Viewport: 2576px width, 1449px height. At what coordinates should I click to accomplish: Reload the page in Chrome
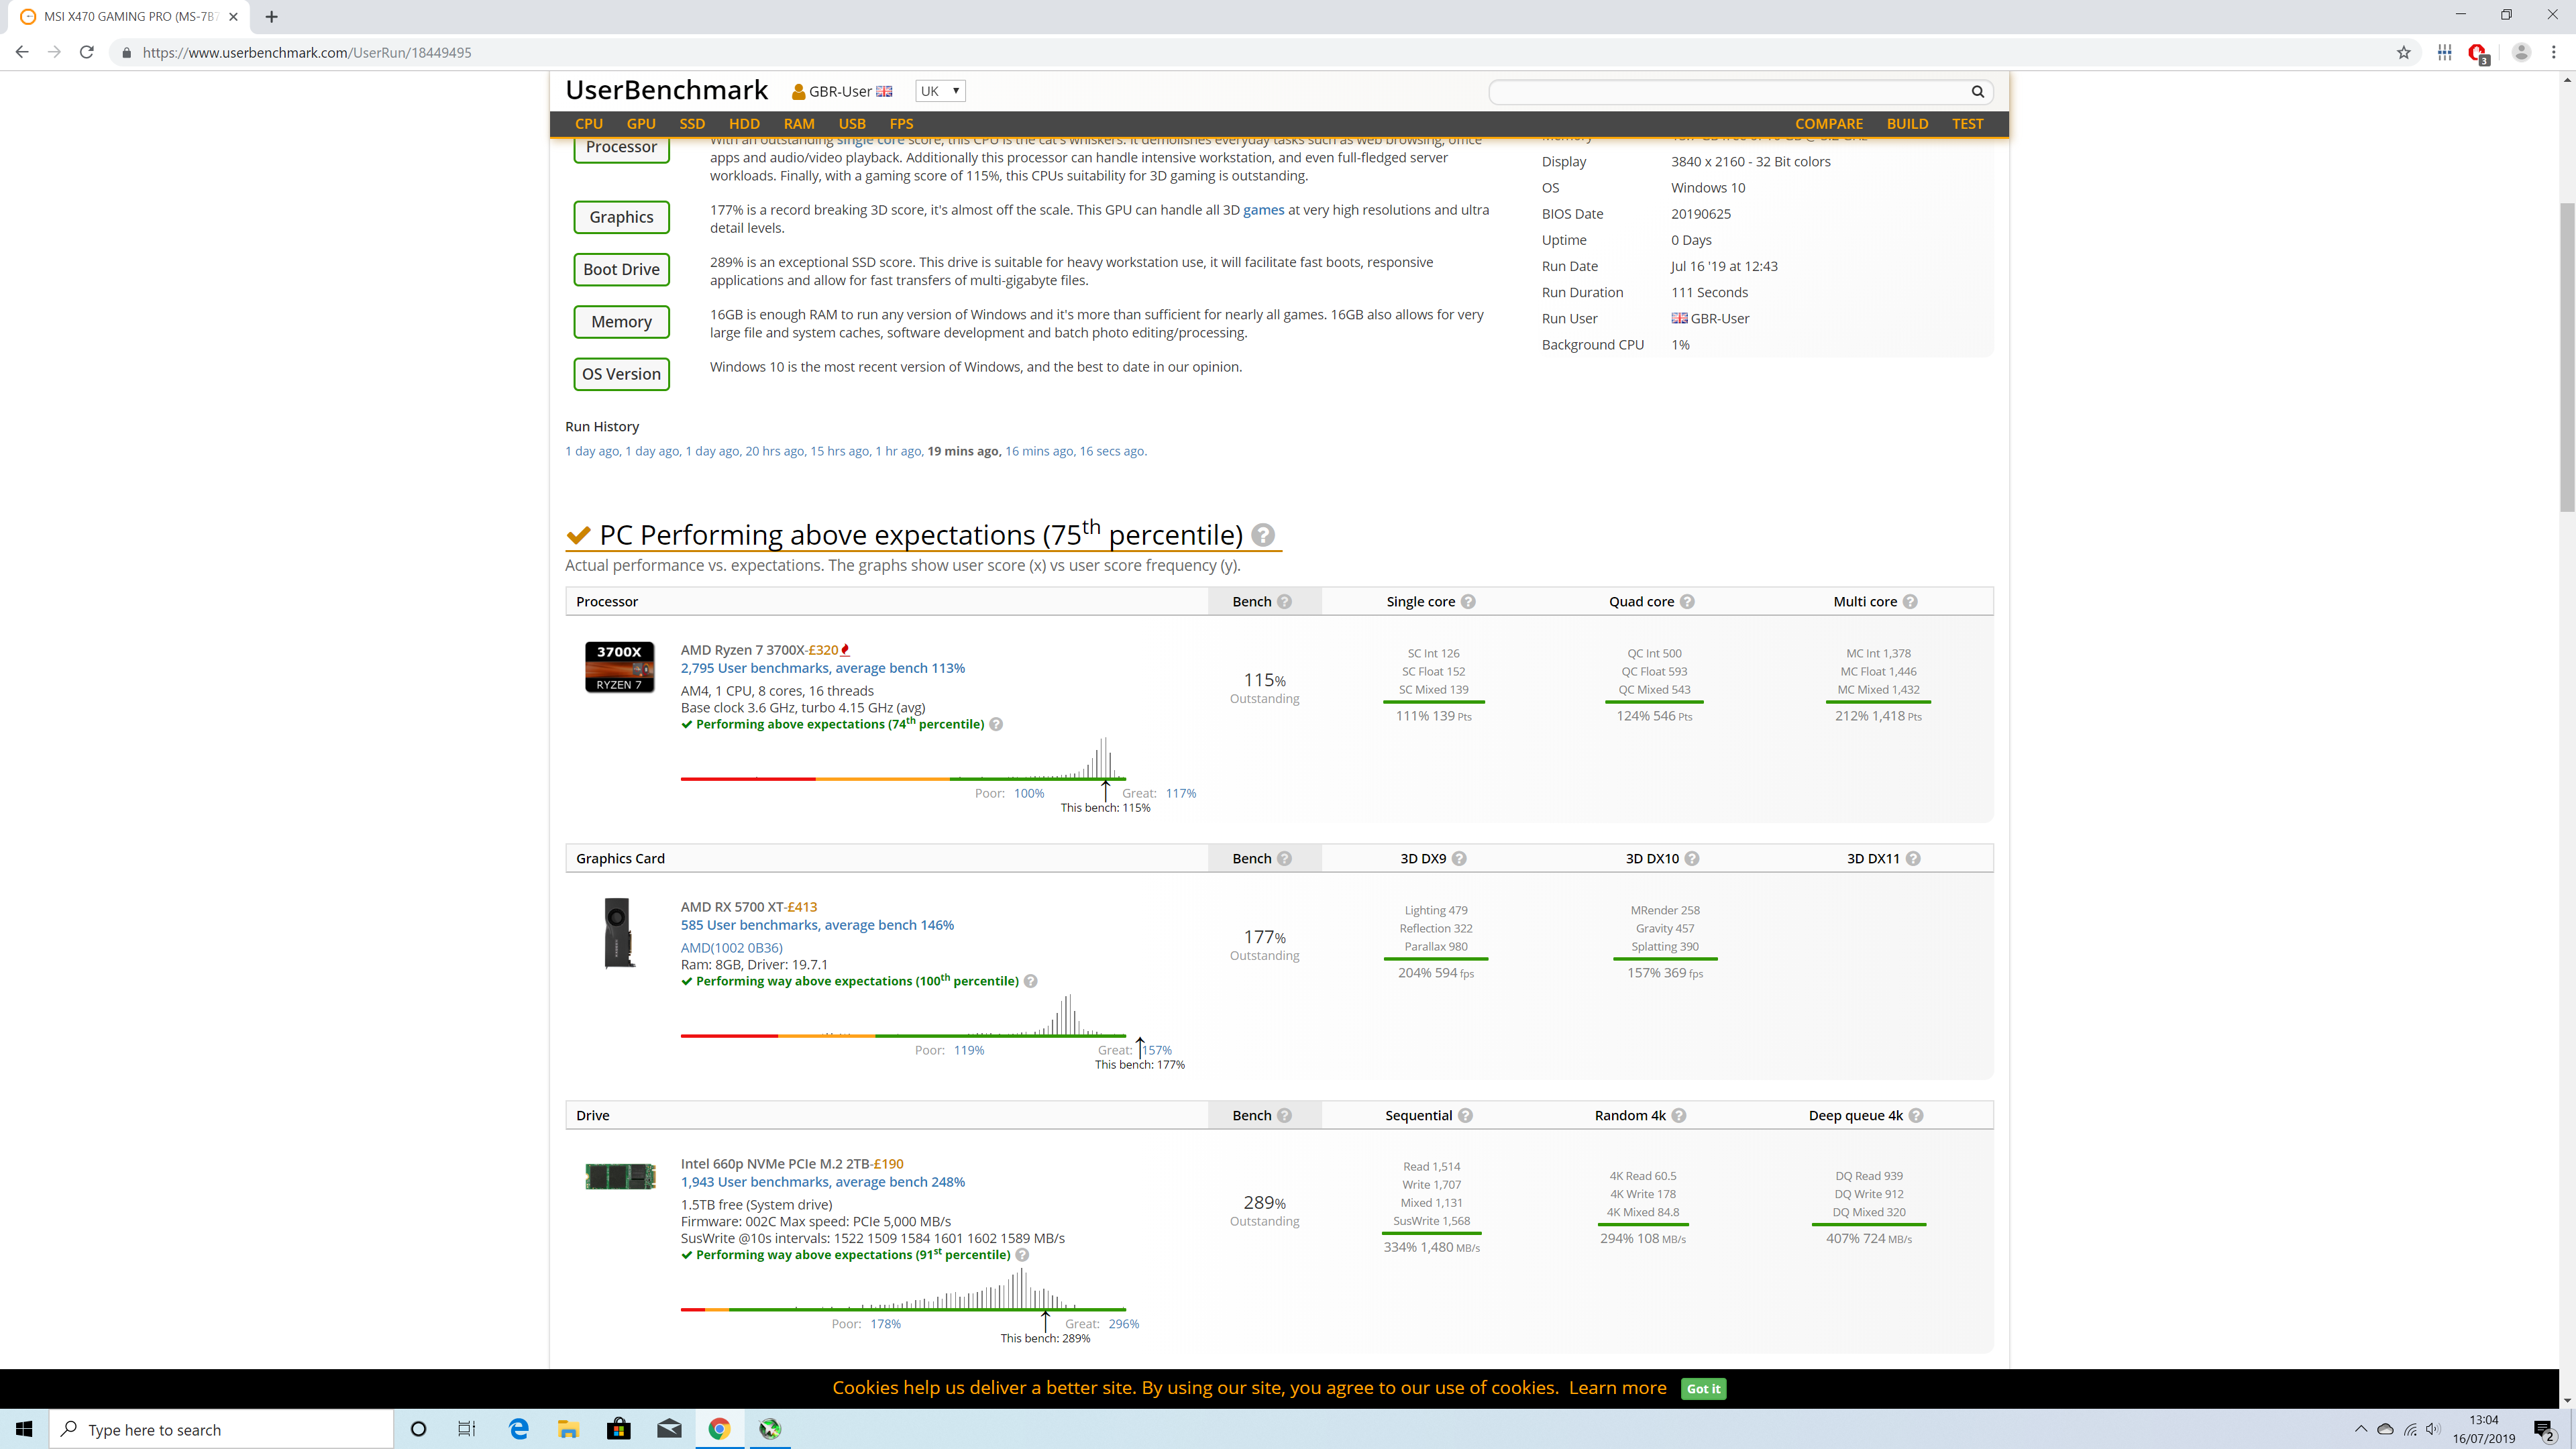click(x=87, y=52)
